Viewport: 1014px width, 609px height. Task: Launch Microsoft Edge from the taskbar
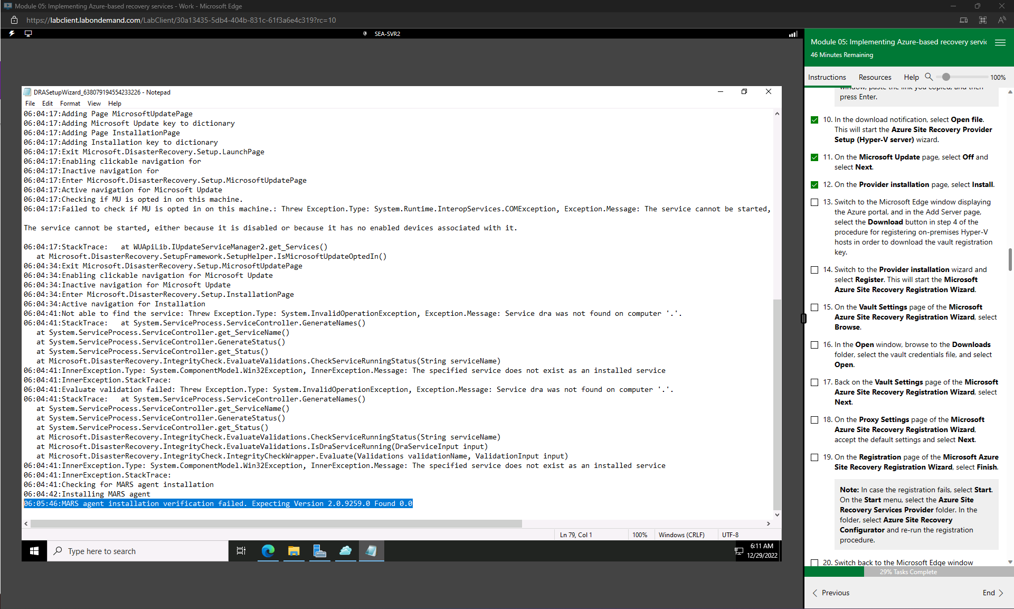click(268, 551)
